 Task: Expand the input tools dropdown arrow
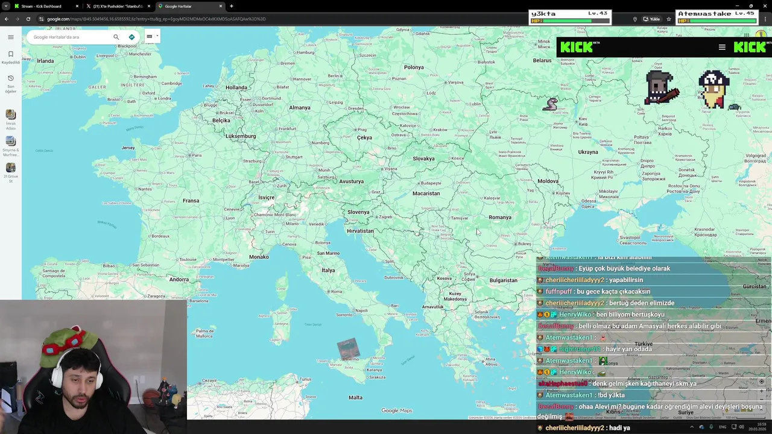(x=157, y=36)
